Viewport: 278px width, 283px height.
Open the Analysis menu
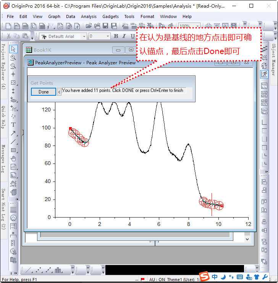89,16
